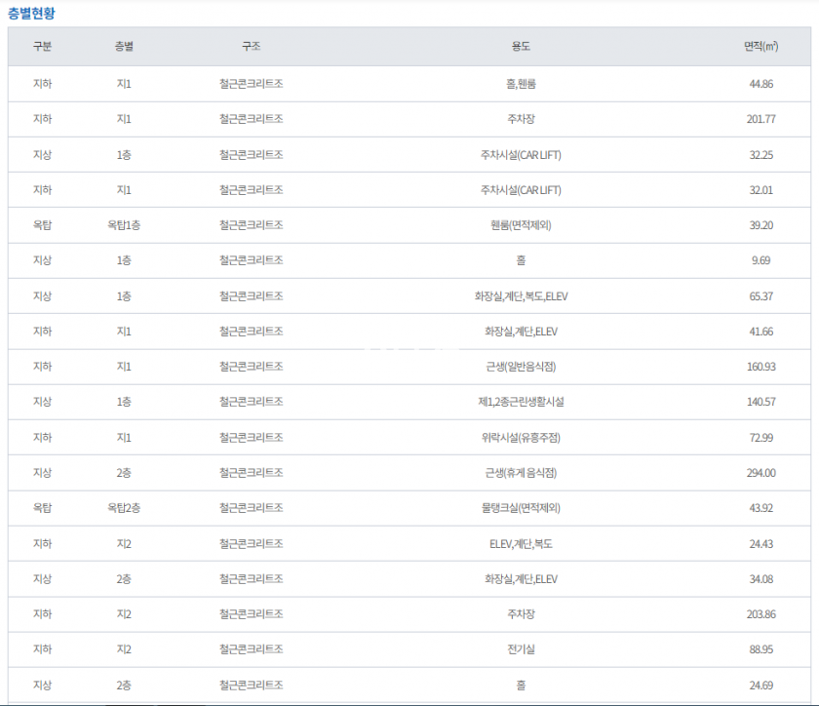
Task: Click the 면적(㎡) column header
Action: pos(760,47)
